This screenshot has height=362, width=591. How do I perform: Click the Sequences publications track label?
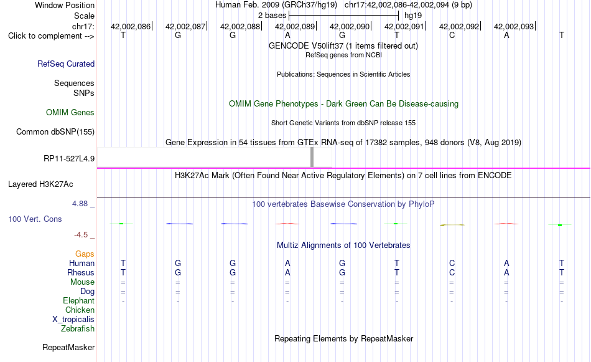[74, 83]
